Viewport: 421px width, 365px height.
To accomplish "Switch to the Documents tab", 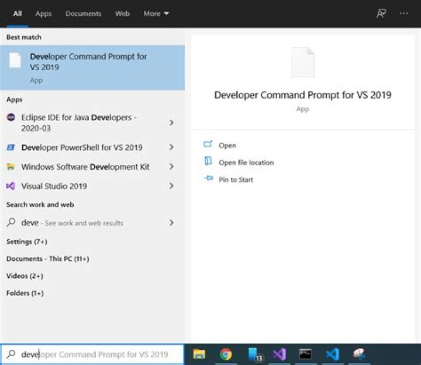I will pos(83,13).
